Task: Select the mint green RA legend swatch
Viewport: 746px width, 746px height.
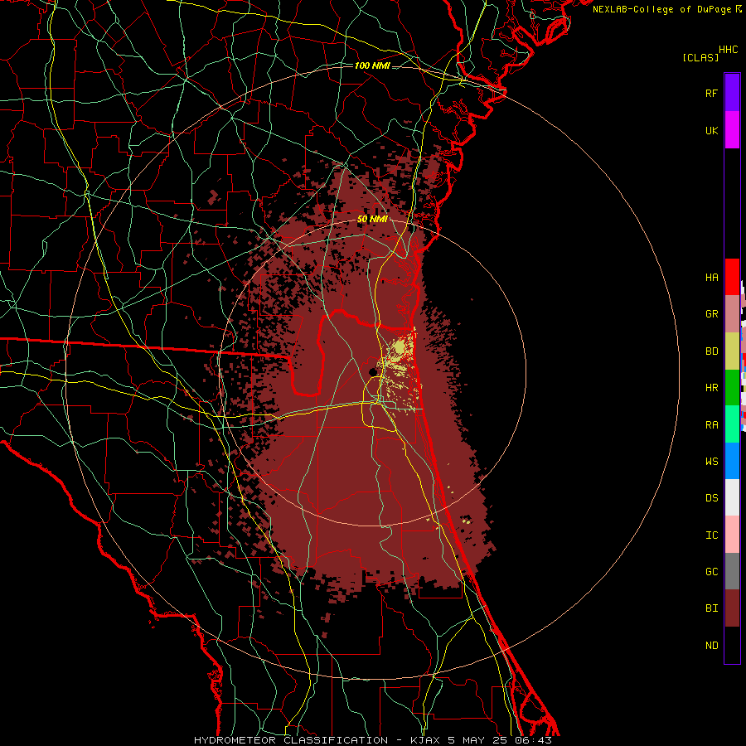Action: click(x=732, y=424)
